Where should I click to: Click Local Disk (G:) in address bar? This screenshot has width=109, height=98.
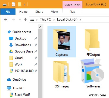[x=67, y=19]
